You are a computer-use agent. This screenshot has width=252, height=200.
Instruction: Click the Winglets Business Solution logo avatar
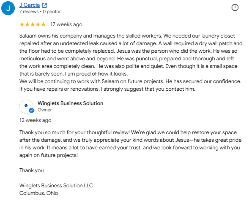tap(26, 106)
